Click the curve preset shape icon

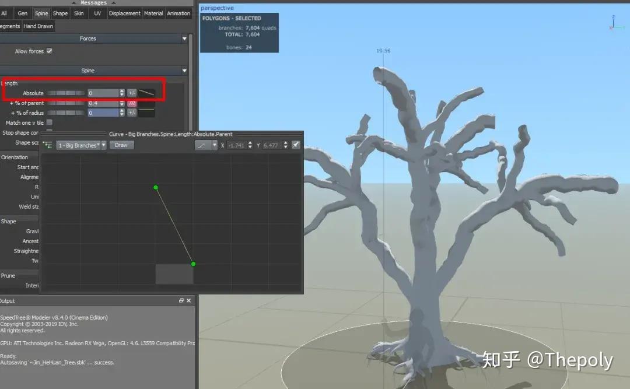pyautogui.click(x=202, y=145)
